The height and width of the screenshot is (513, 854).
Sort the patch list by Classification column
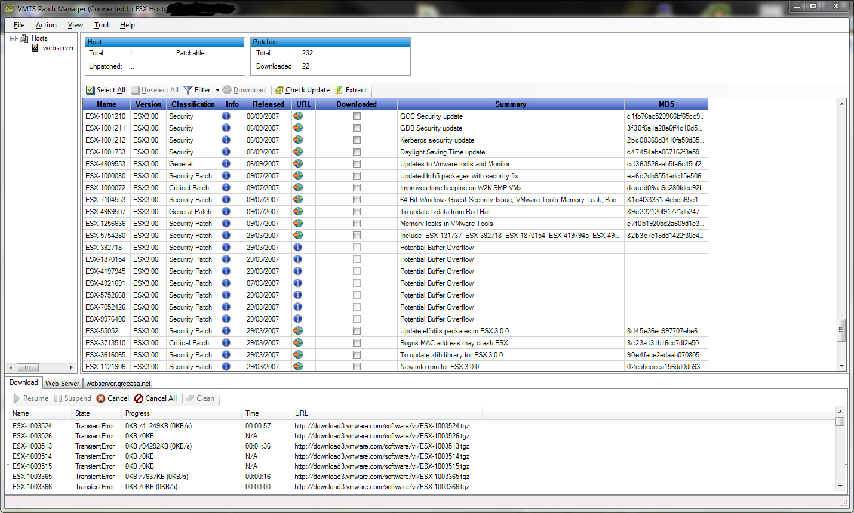click(193, 104)
